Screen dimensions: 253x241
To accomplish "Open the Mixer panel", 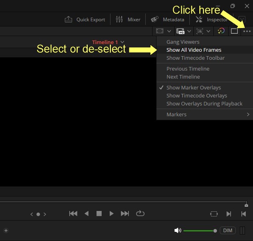I will point(128,20).
